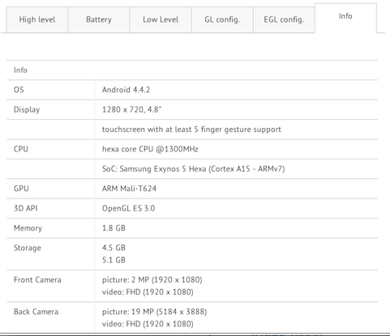Click Front Camera 'video: FHD' line
The height and width of the screenshot is (336, 390).
click(148, 292)
